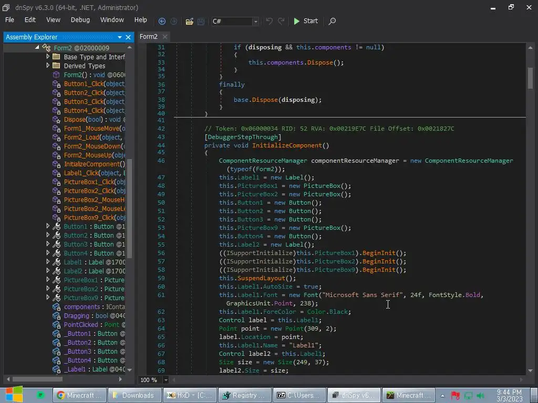Open the zoom level 100 % dropdown
Image resolution: width=538 pixels, height=403 pixels.
tap(166, 380)
